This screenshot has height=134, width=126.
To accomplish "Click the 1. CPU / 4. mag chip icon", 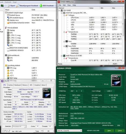I will pyautogui.click(x=8, y=43).
